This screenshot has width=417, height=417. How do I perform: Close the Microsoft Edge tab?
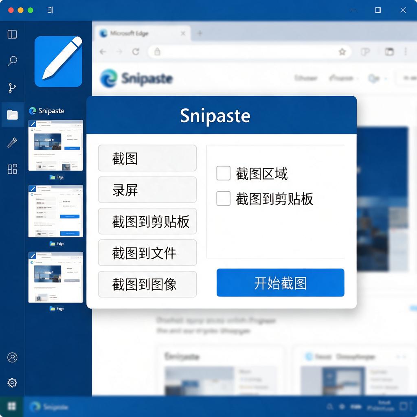(183, 33)
